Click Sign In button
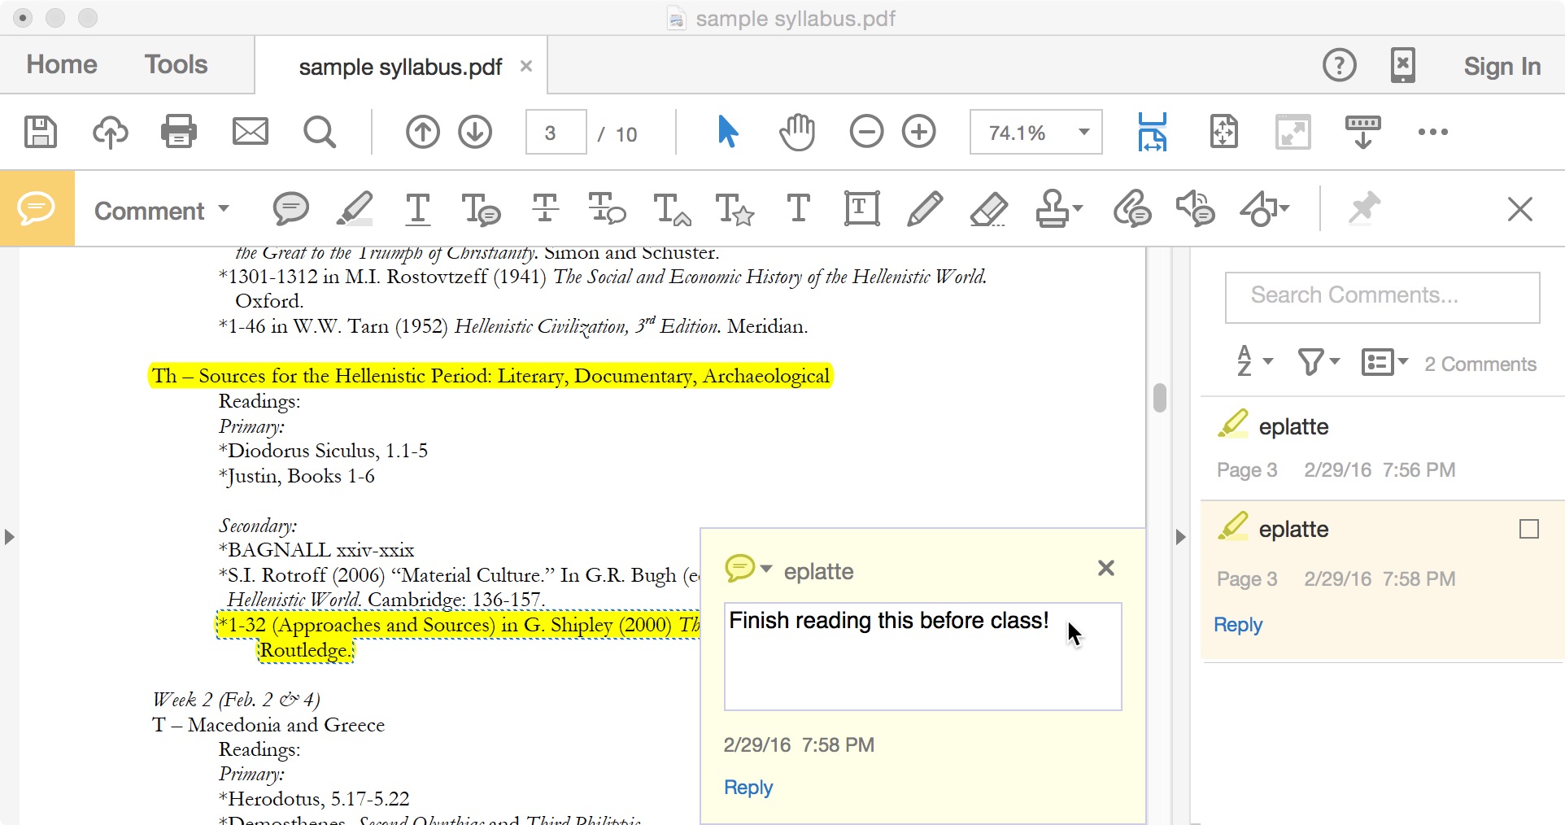Image resolution: width=1565 pixels, height=825 pixels. 1502,66
